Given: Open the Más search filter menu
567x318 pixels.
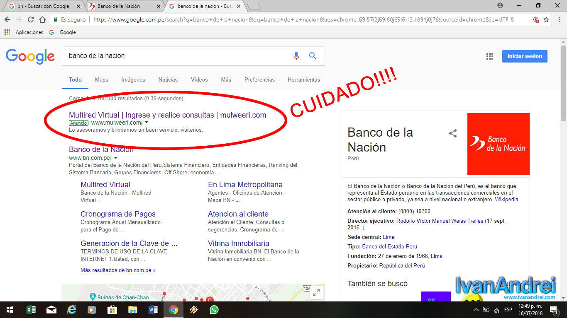Looking at the screenshot, I should coord(226,79).
